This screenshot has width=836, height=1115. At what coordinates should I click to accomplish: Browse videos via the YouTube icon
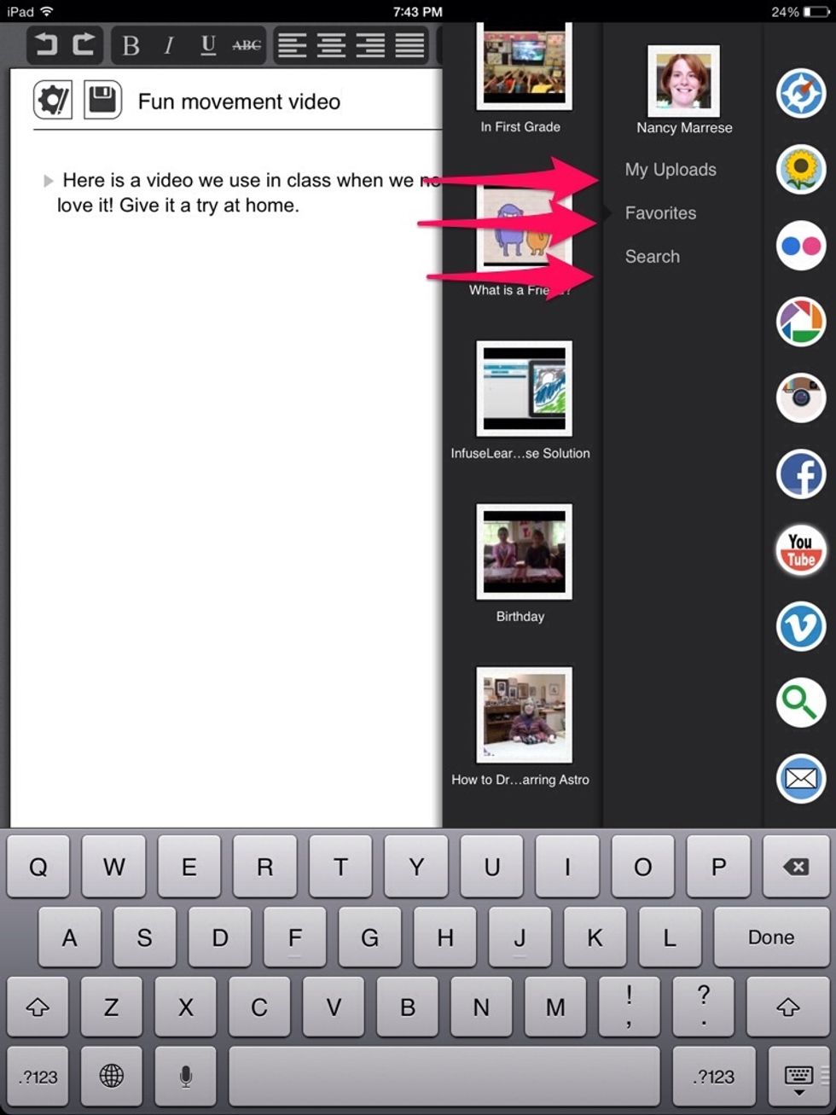click(800, 550)
